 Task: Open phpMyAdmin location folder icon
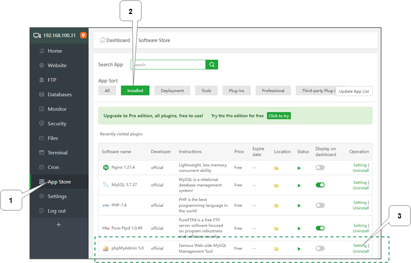pos(277,249)
